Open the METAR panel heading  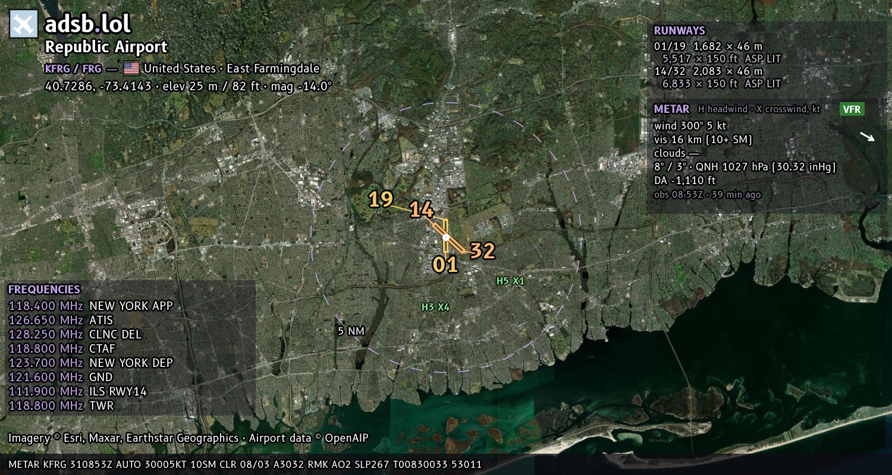(671, 109)
